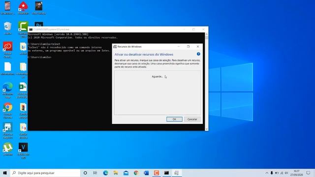The height and width of the screenshot is (177, 315).
Task: Open the Microsoft Edge desktop shortcut
Action: (8, 87)
